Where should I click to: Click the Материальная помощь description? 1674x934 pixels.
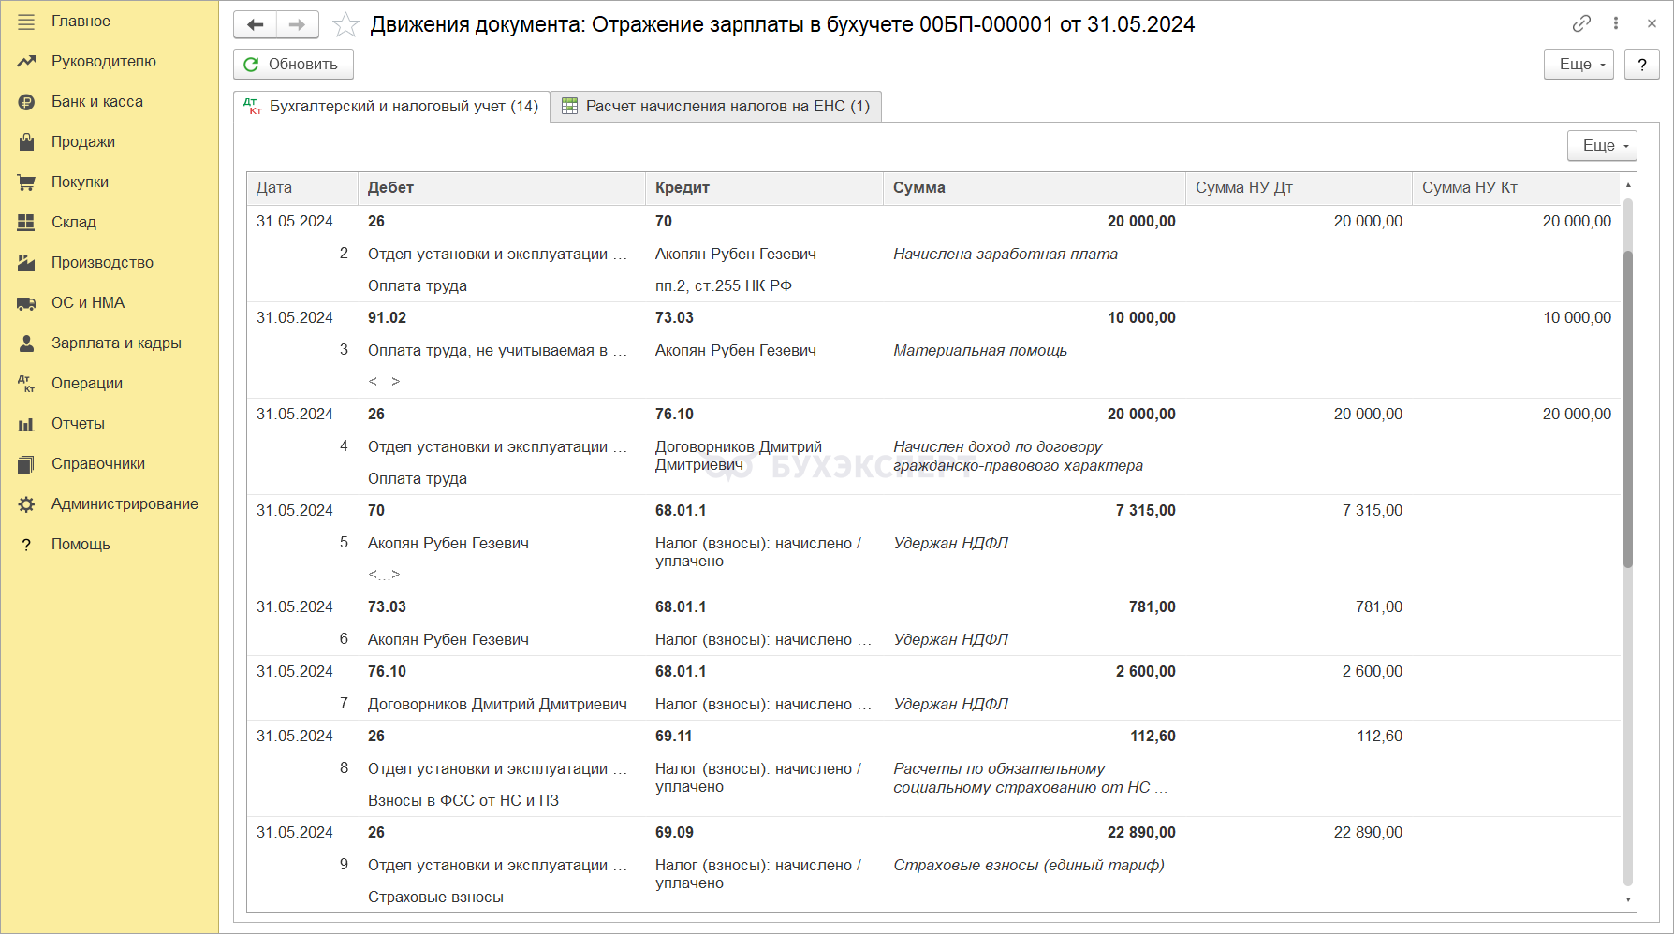[980, 351]
